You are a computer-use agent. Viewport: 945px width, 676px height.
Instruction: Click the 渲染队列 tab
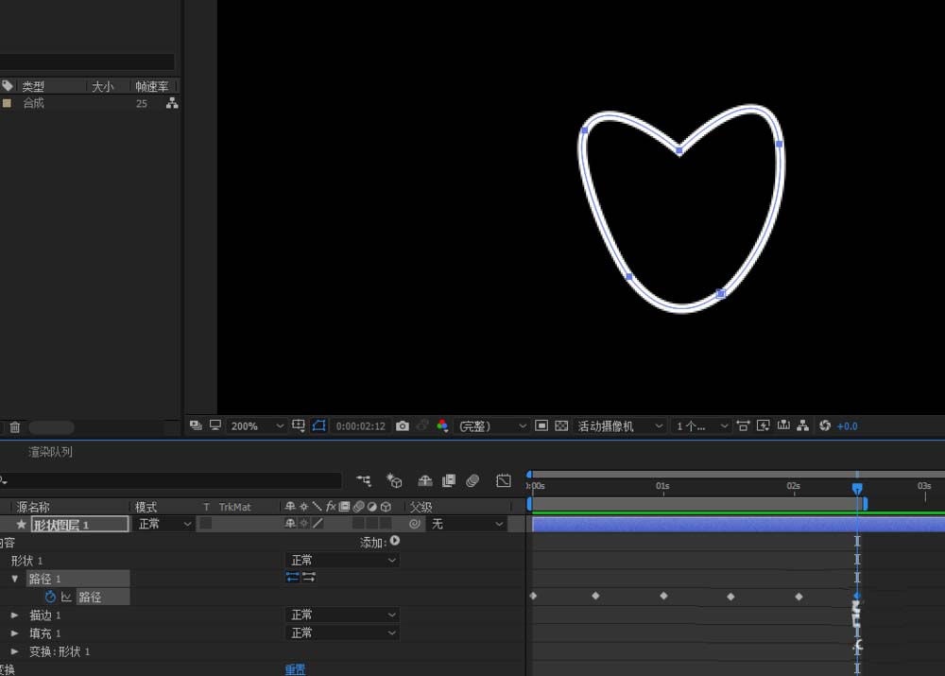click(50, 452)
